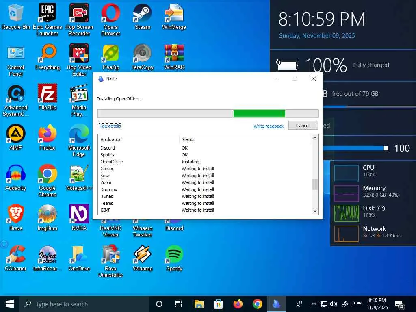The image size is (416, 312).
Task: Select the Steam desktop shortcut
Action: (143, 16)
